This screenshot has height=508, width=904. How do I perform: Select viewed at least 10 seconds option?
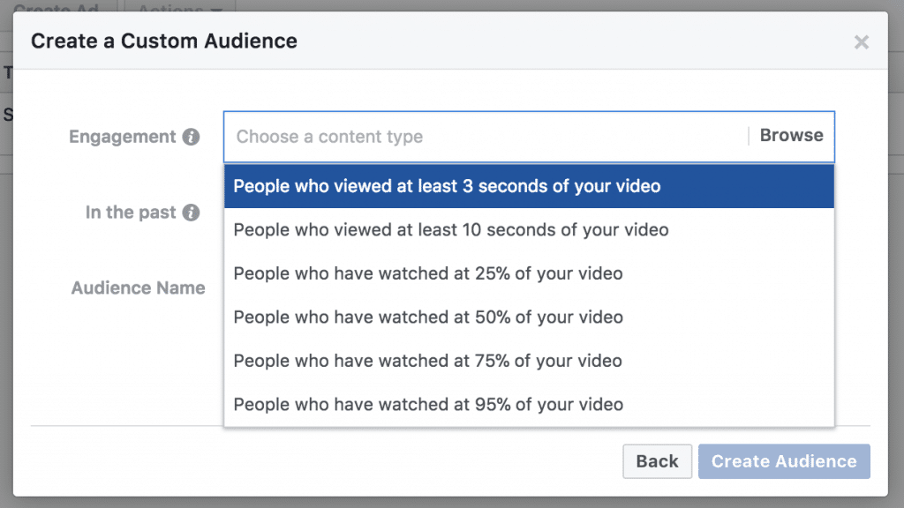[529, 230]
